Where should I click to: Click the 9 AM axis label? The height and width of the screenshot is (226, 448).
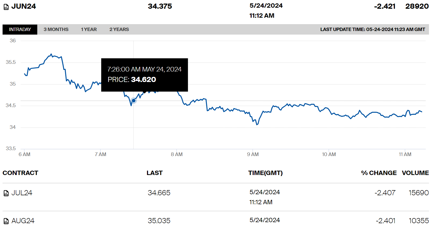tap(253, 155)
